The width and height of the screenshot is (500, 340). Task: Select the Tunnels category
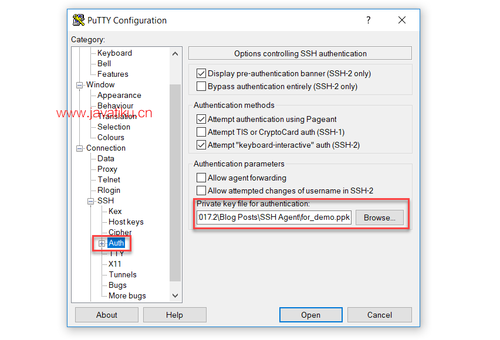click(x=122, y=274)
